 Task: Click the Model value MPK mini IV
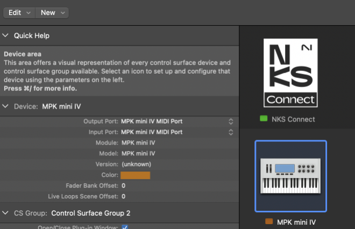(x=138, y=153)
